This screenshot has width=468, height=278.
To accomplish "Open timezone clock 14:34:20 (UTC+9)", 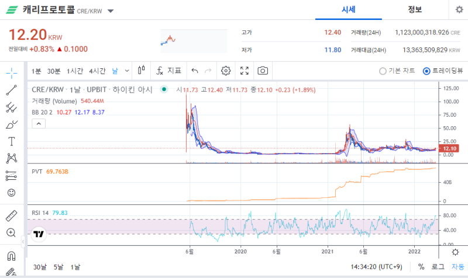I will tap(376, 266).
